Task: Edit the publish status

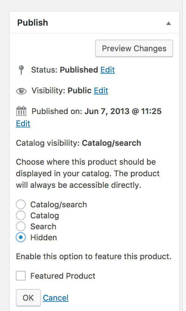Action: (x=107, y=70)
